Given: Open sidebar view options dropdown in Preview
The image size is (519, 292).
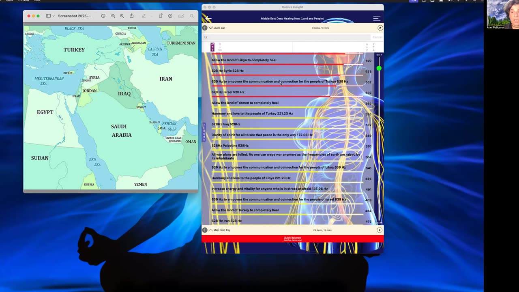Looking at the screenshot, I should point(54,16).
